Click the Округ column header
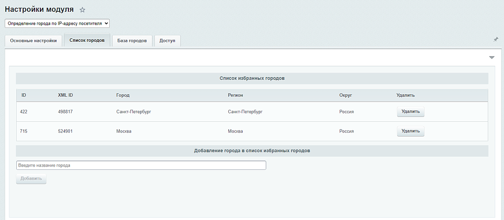The width and height of the screenshot is (504, 220). click(x=346, y=95)
